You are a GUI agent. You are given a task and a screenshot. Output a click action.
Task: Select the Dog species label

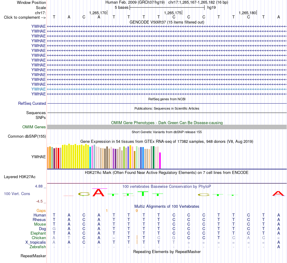pyautogui.click(x=42, y=229)
